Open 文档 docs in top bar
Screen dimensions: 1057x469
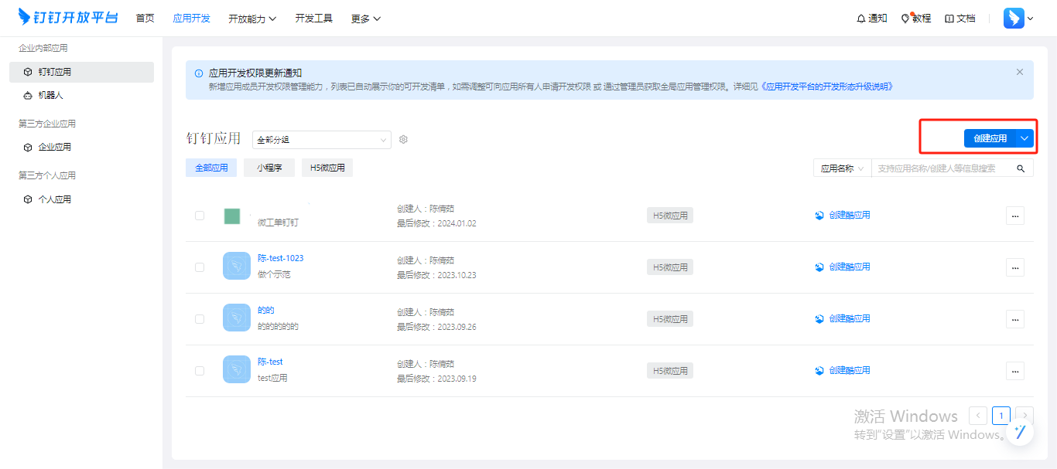pos(960,19)
